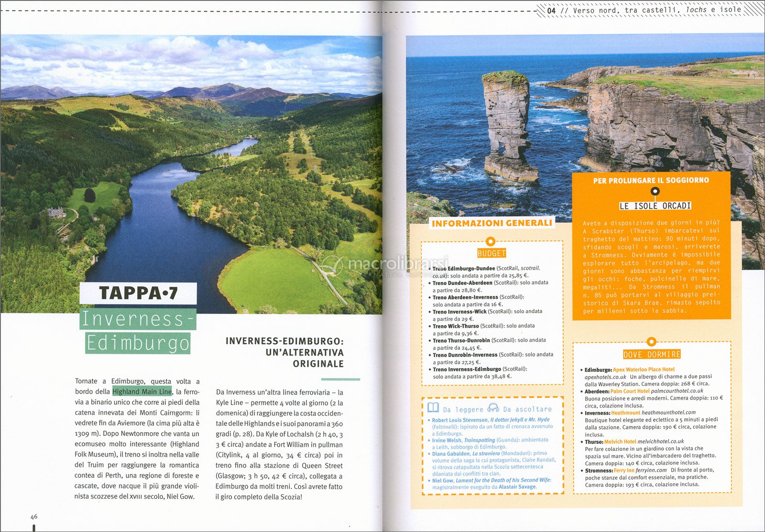Select the Niel Gow, Lament entry
The height and width of the screenshot is (532, 765).
[490, 483]
